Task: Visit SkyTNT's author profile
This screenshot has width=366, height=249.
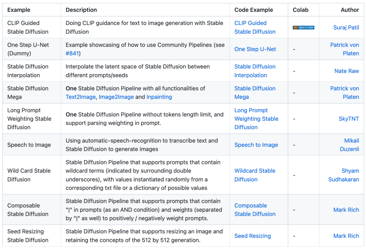Action: [349, 119]
